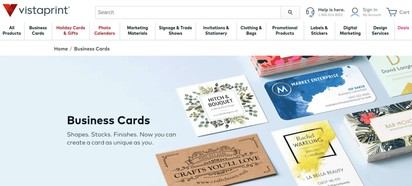The height and width of the screenshot is (186, 412).
Task: Click inside the Search input field
Action: pyautogui.click(x=188, y=12)
